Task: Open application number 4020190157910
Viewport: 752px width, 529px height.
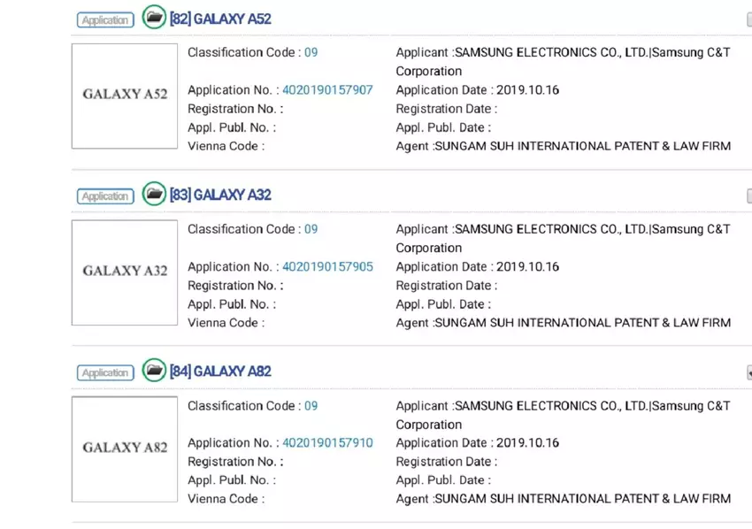Action: (327, 443)
